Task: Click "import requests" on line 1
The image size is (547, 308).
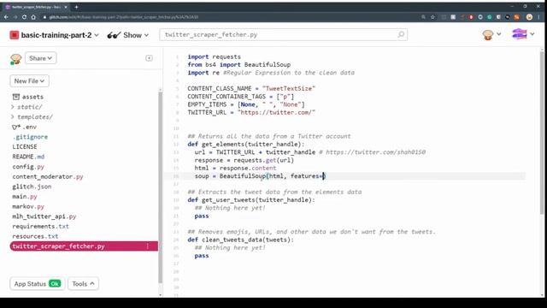Action: (x=215, y=56)
